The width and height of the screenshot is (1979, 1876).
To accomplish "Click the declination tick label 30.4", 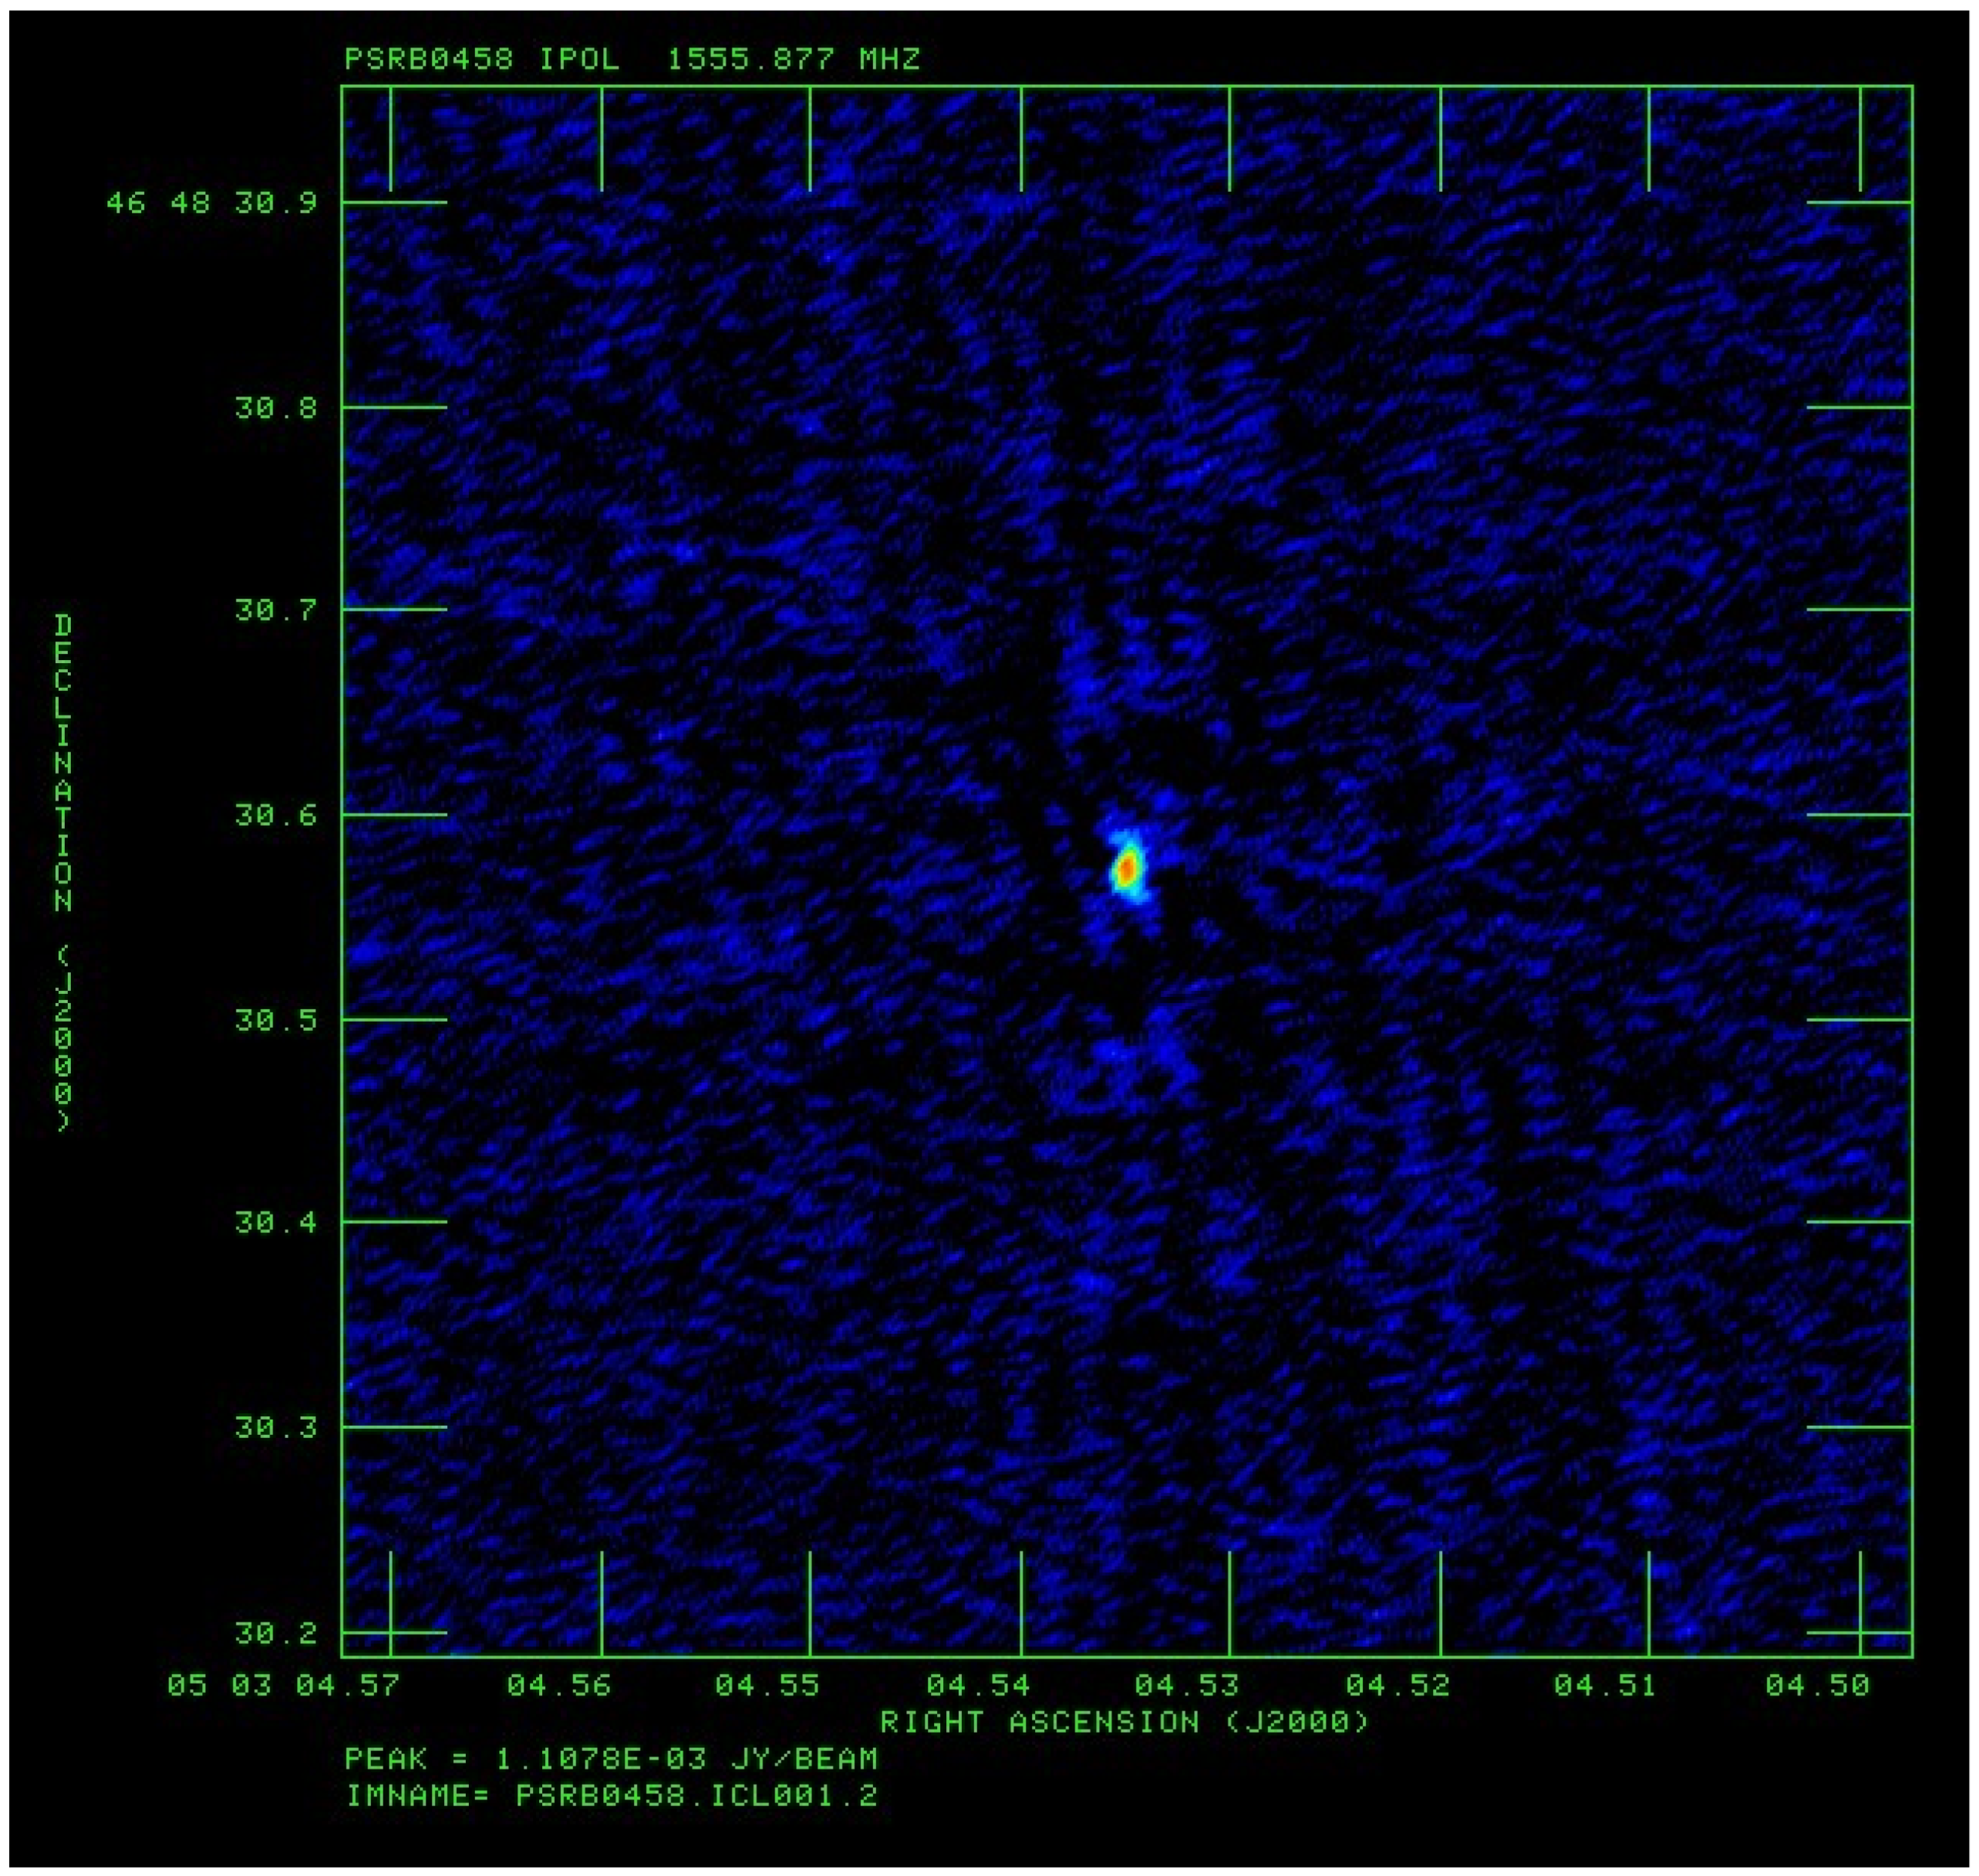I will click(276, 1222).
